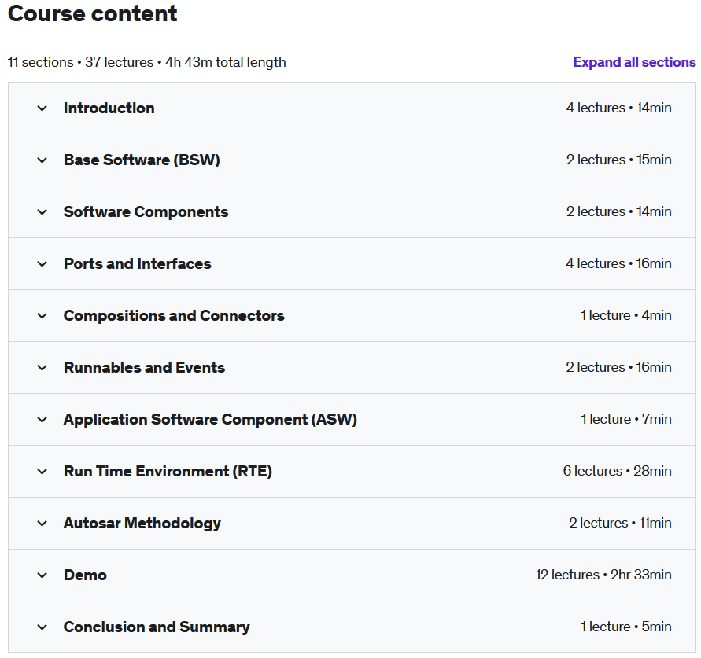Viewport: 701px width, 658px height.
Task: Click '2 lectures • 15min' text
Action: point(618,160)
